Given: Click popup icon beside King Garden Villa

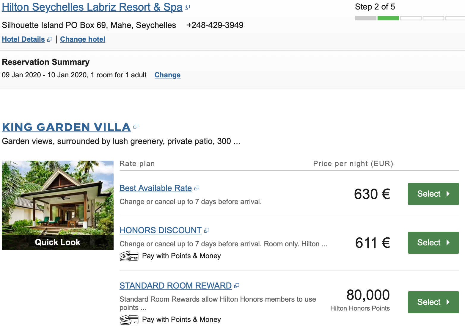Looking at the screenshot, I should (136, 126).
